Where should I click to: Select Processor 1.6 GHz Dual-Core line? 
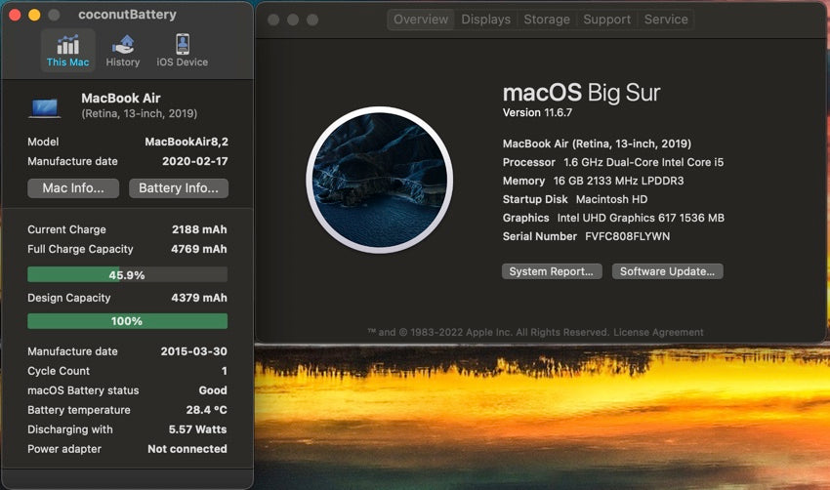click(613, 162)
